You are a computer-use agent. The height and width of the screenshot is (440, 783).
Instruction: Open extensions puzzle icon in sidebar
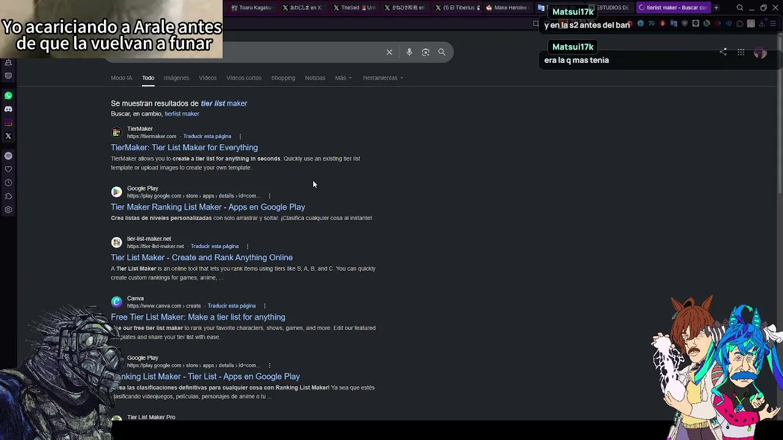(x=9, y=196)
